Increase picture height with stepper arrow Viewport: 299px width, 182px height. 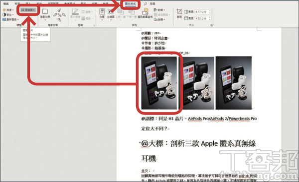coord(210,10)
